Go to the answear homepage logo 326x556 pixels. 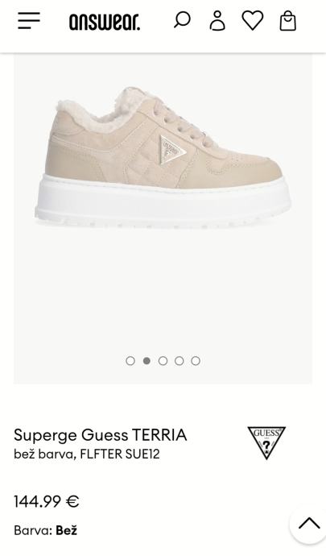click(x=105, y=22)
